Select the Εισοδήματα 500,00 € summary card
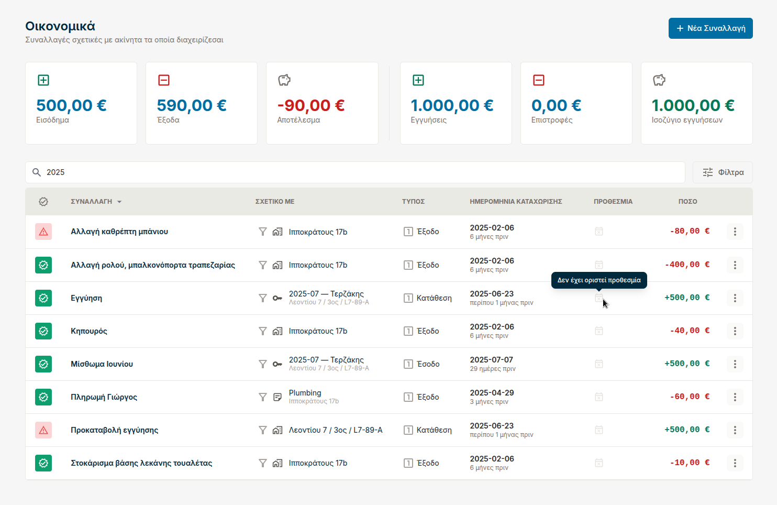Screen dimensions: 777x505 click(81, 103)
